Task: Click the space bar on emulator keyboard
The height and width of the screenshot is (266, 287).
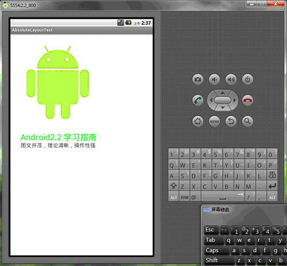Action: (x=223, y=196)
